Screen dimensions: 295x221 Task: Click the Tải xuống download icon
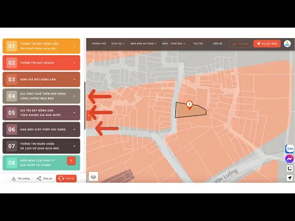pyautogui.click(x=14, y=179)
